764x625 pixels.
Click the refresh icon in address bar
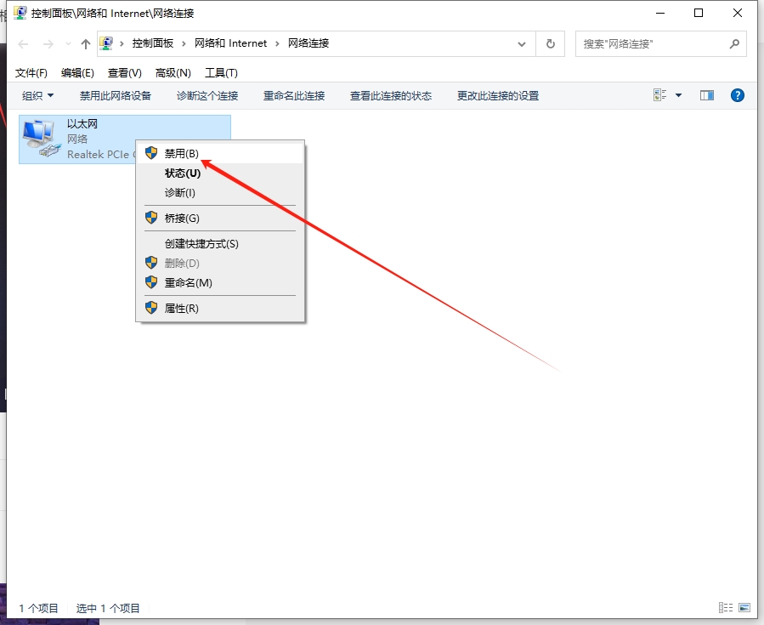click(550, 43)
